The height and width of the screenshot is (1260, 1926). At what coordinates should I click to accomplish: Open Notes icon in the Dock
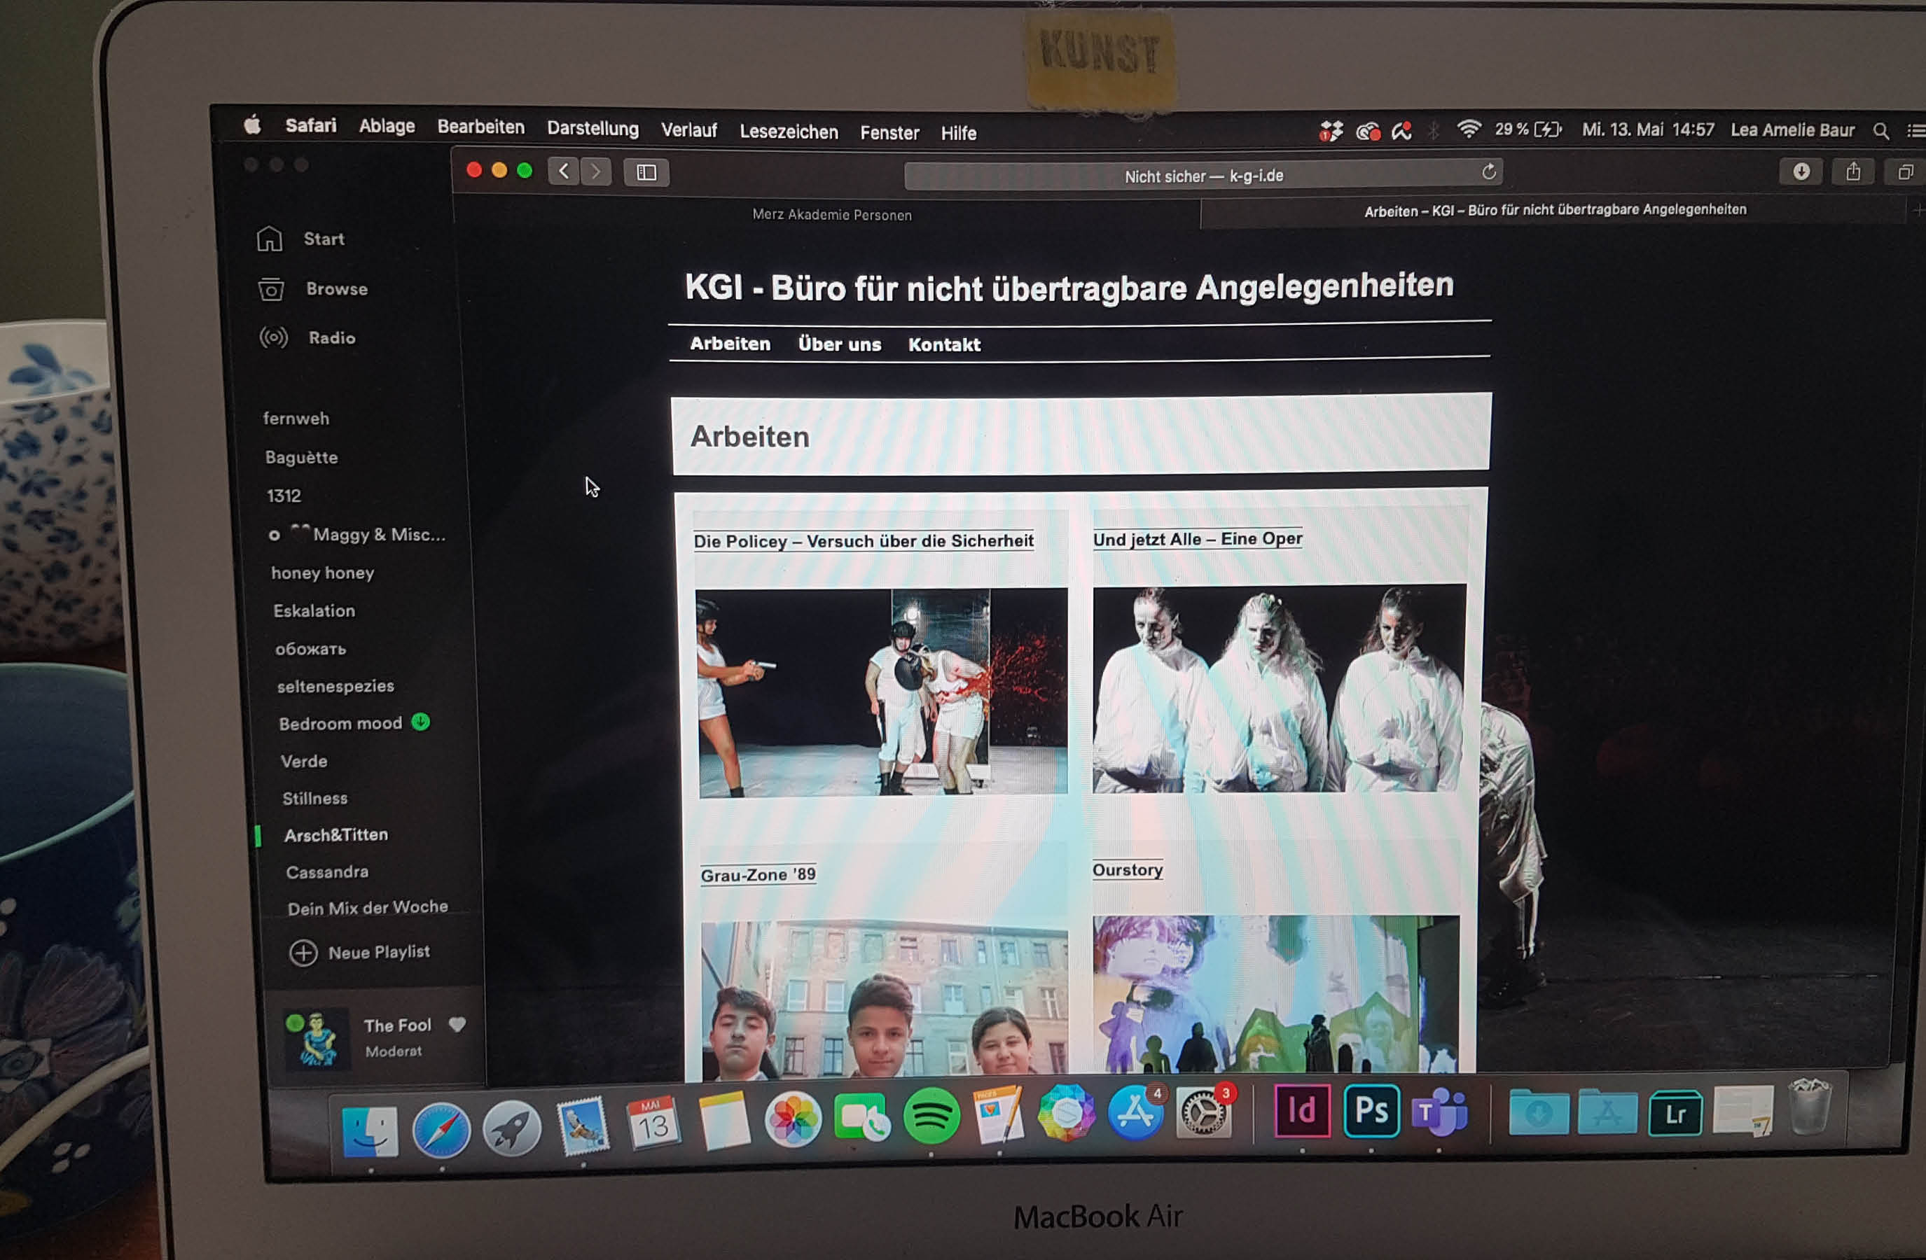pyautogui.click(x=723, y=1120)
